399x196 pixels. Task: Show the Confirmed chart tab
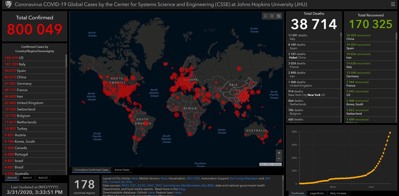click(297, 193)
